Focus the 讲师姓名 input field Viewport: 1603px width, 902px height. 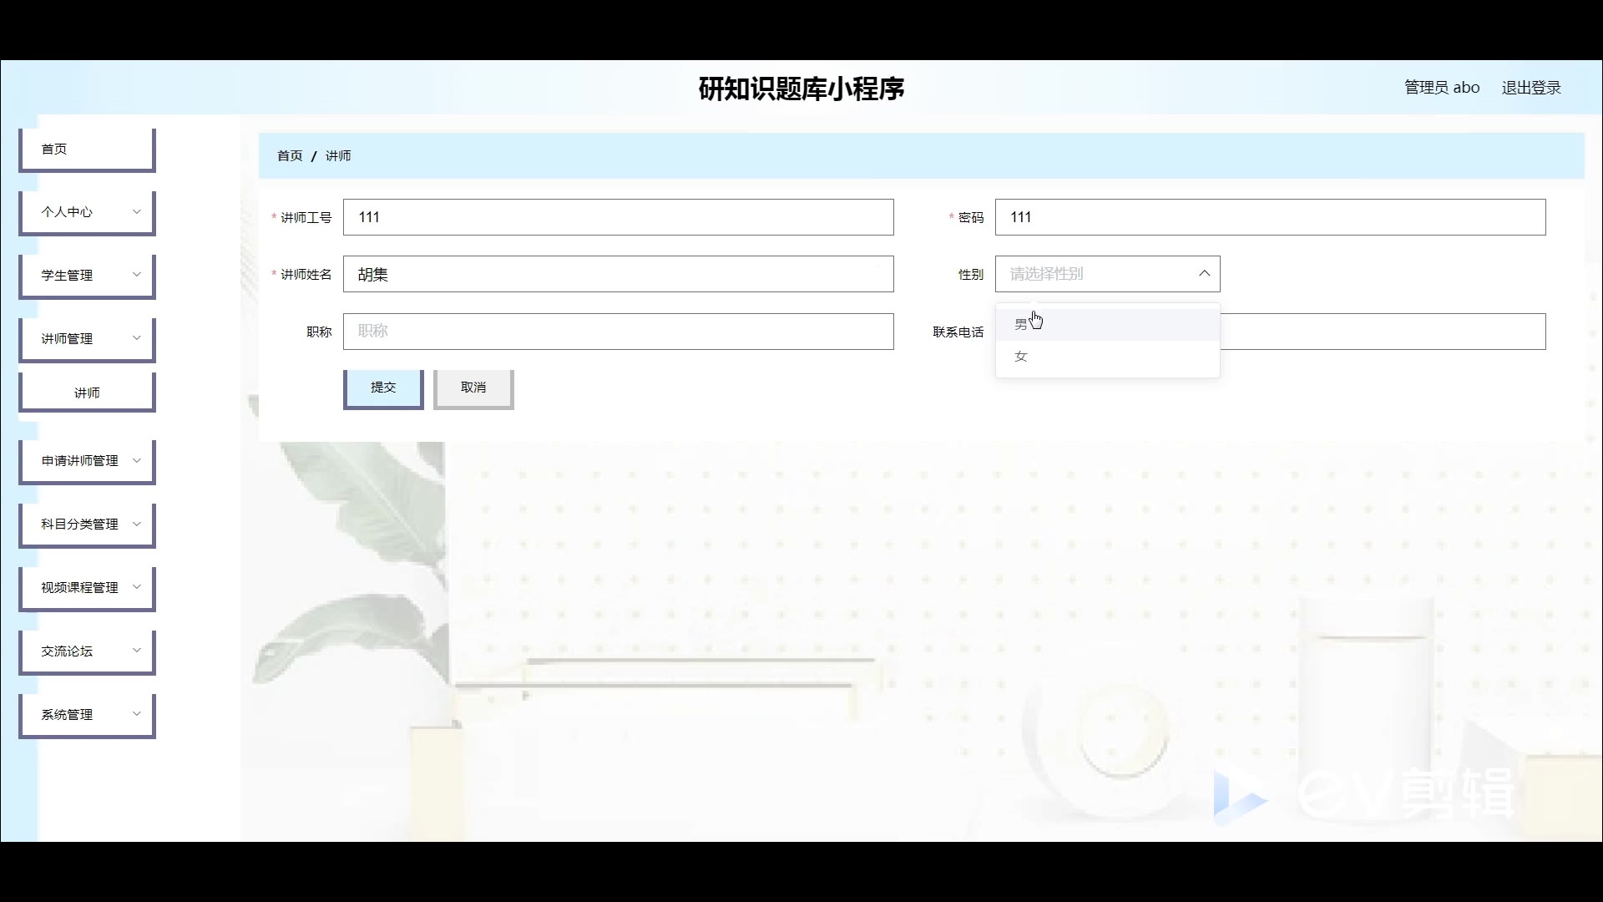click(619, 274)
